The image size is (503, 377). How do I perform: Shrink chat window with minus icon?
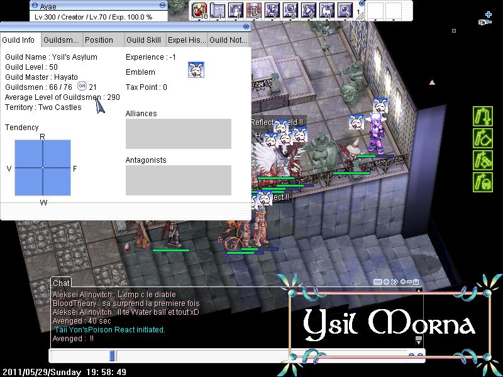(x=409, y=281)
